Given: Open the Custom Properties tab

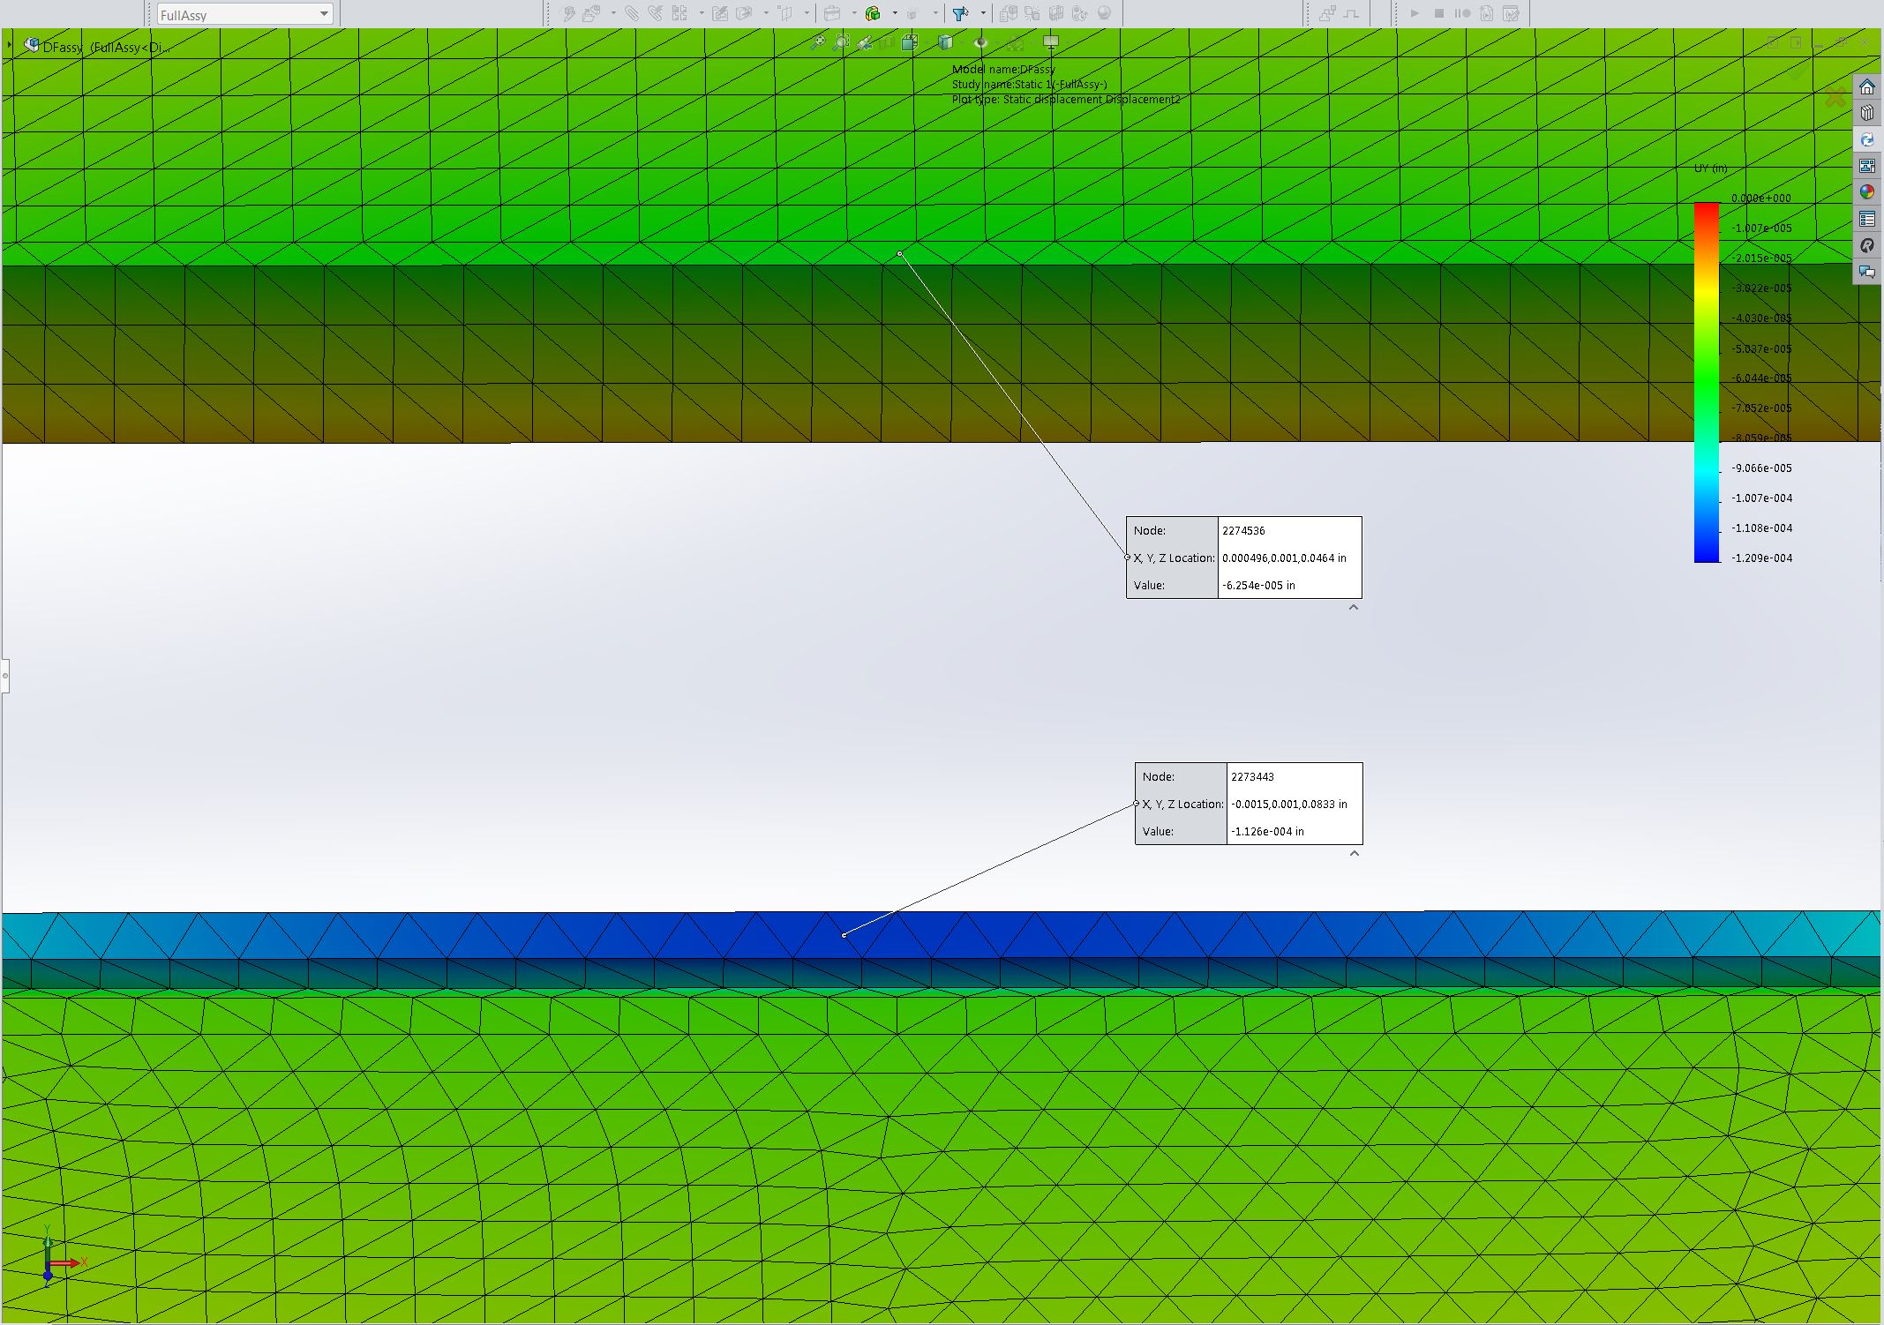Looking at the screenshot, I should (x=1866, y=219).
